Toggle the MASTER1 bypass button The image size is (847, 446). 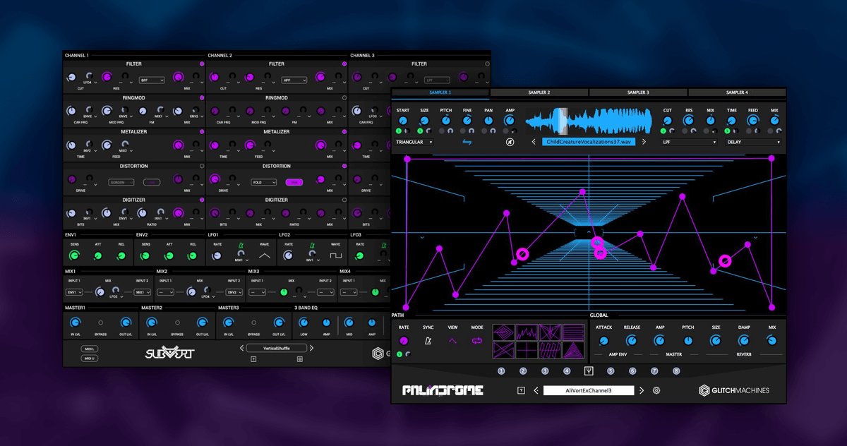tap(100, 323)
